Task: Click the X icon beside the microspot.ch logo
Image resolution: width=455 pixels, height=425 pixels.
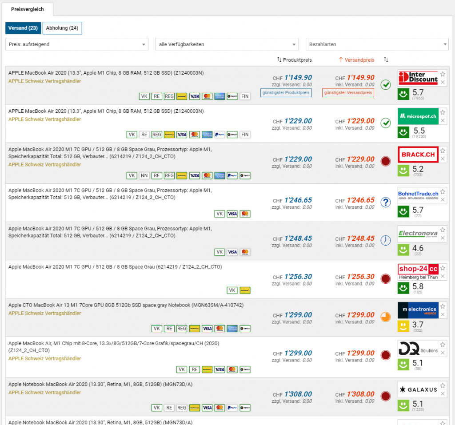Action: point(443,121)
